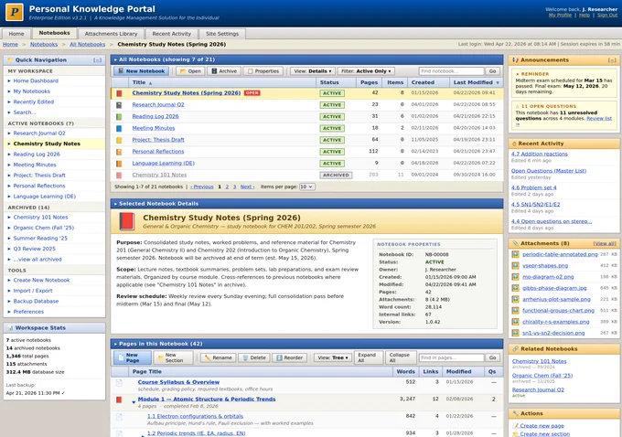This screenshot has height=437, width=622.
Task: Click the orange notebook icon for Personal Reflections
Action: click(x=119, y=152)
